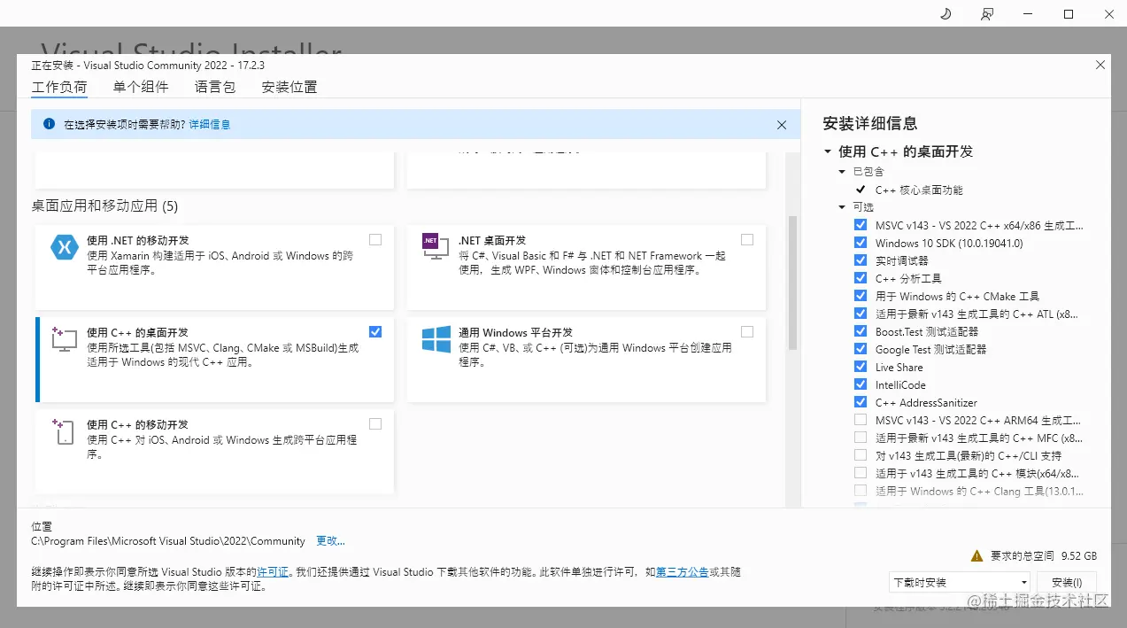Image resolution: width=1127 pixels, height=628 pixels.
Task: Open the 下载时安装 dropdown
Action: (x=960, y=583)
